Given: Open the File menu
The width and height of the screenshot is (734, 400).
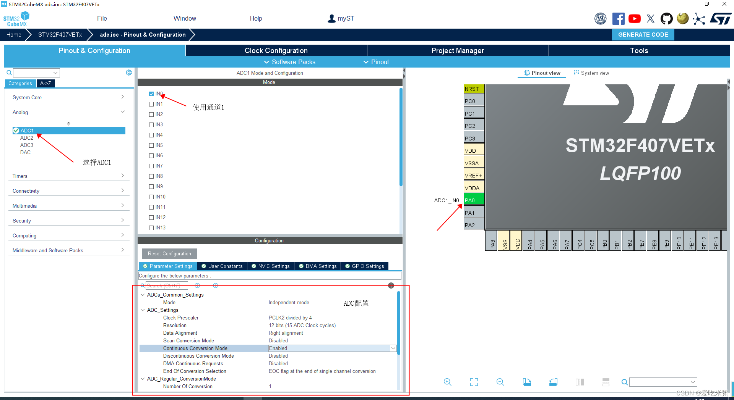Looking at the screenshot, I should click(x=102, y=18).
